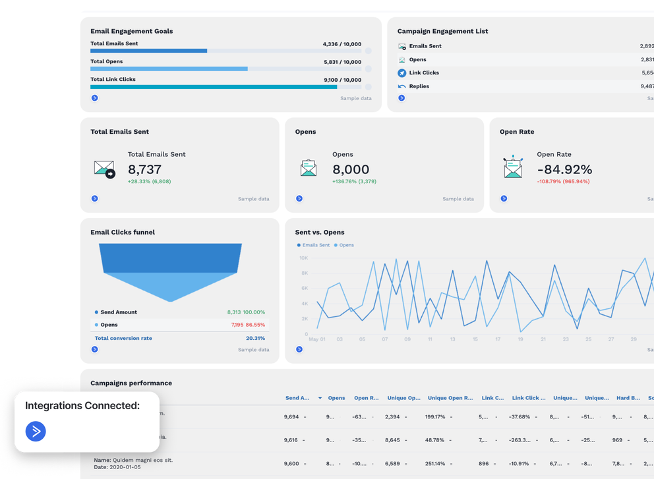Click the ActiveCampaign icon under Integrations Connected
Screen dimensions: 654x479
click(36, 431)
